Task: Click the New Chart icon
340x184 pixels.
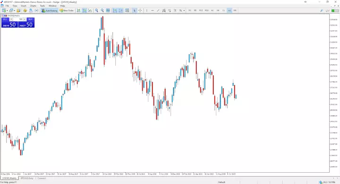Action: 4,10
